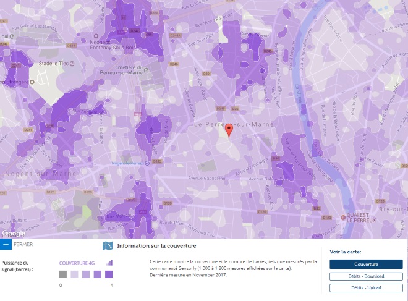Click the Rue Victor Recourat street label
This screenshot has height=301, width=408.
point(214,20)
